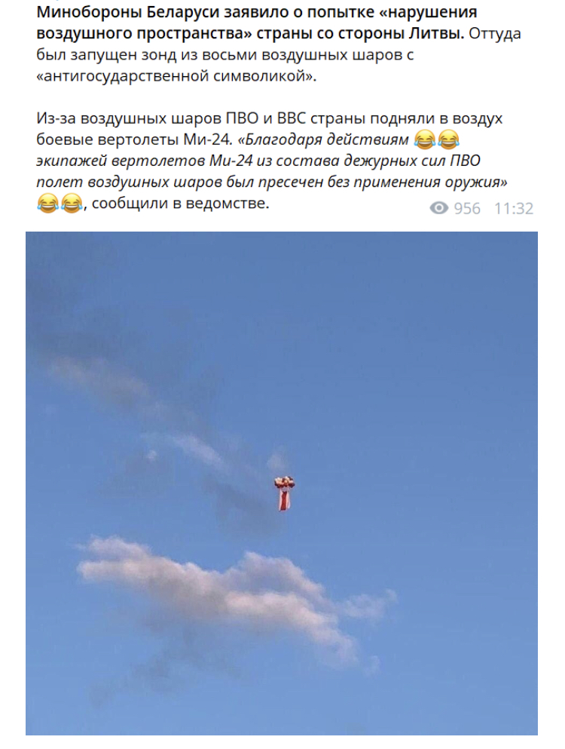
Task: Click the second laughing emoji after «действиям»
Action: click(x=448, y=140)
